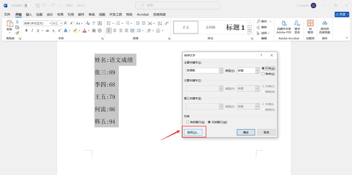Image resolution: width=352 pixels, height=175 pixels.
Task: Toggle italic formatting
Action: click(32, 30)
